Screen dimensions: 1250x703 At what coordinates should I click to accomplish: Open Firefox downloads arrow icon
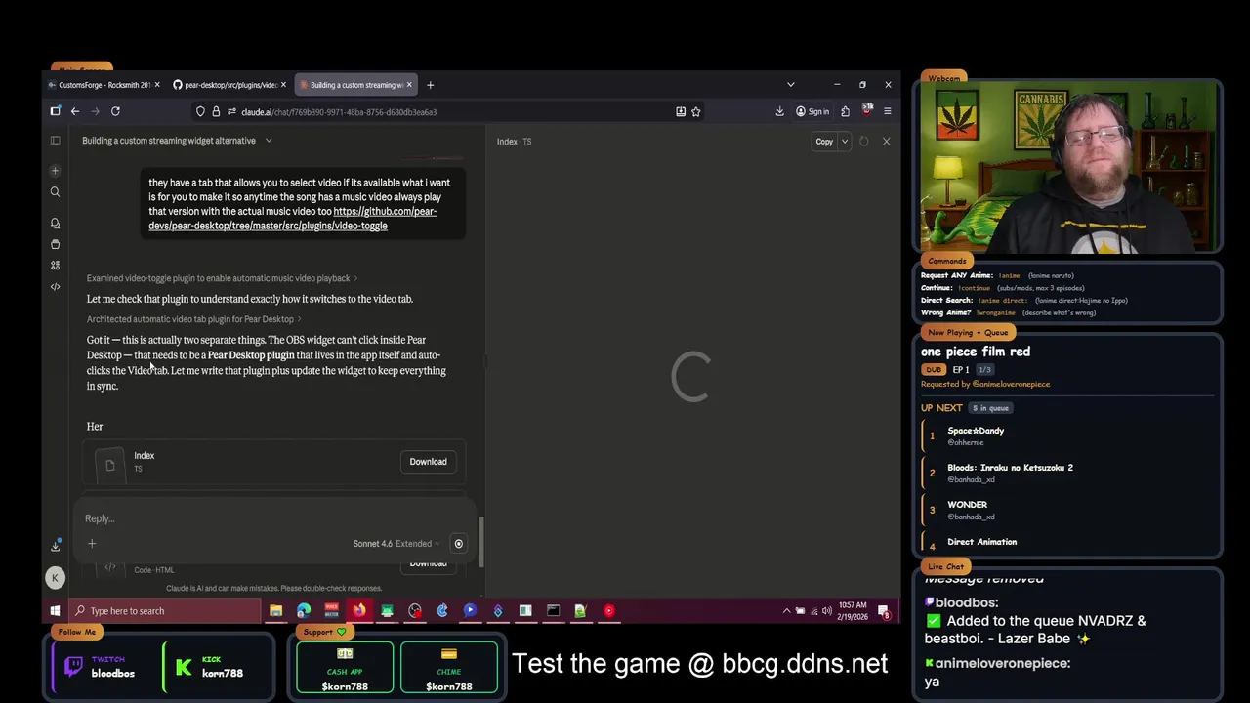coord(779,112)
